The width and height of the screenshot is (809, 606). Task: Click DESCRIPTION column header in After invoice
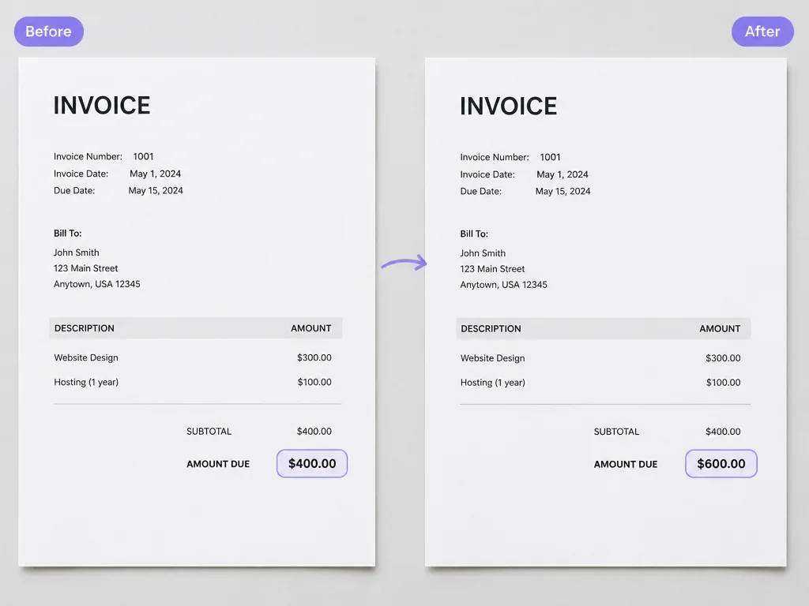(x=491, y=329)
